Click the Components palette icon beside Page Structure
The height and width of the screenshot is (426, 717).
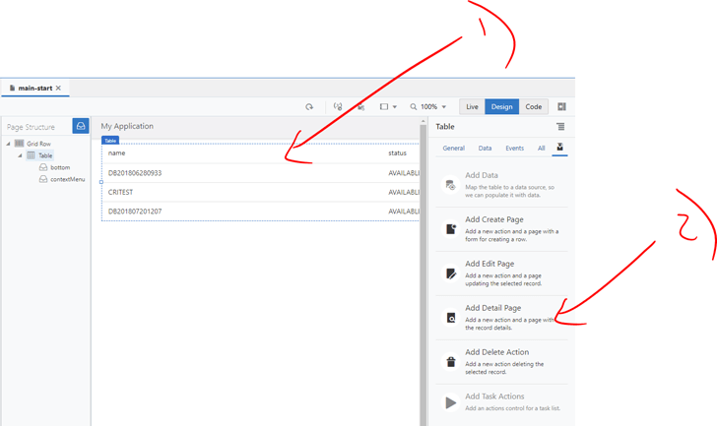(x=81, y=126)
